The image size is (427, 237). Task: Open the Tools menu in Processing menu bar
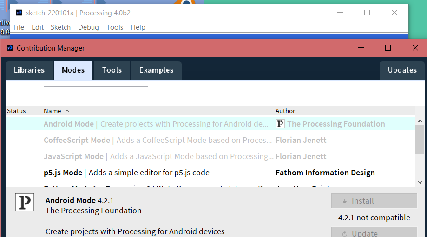tap(115, 27)
